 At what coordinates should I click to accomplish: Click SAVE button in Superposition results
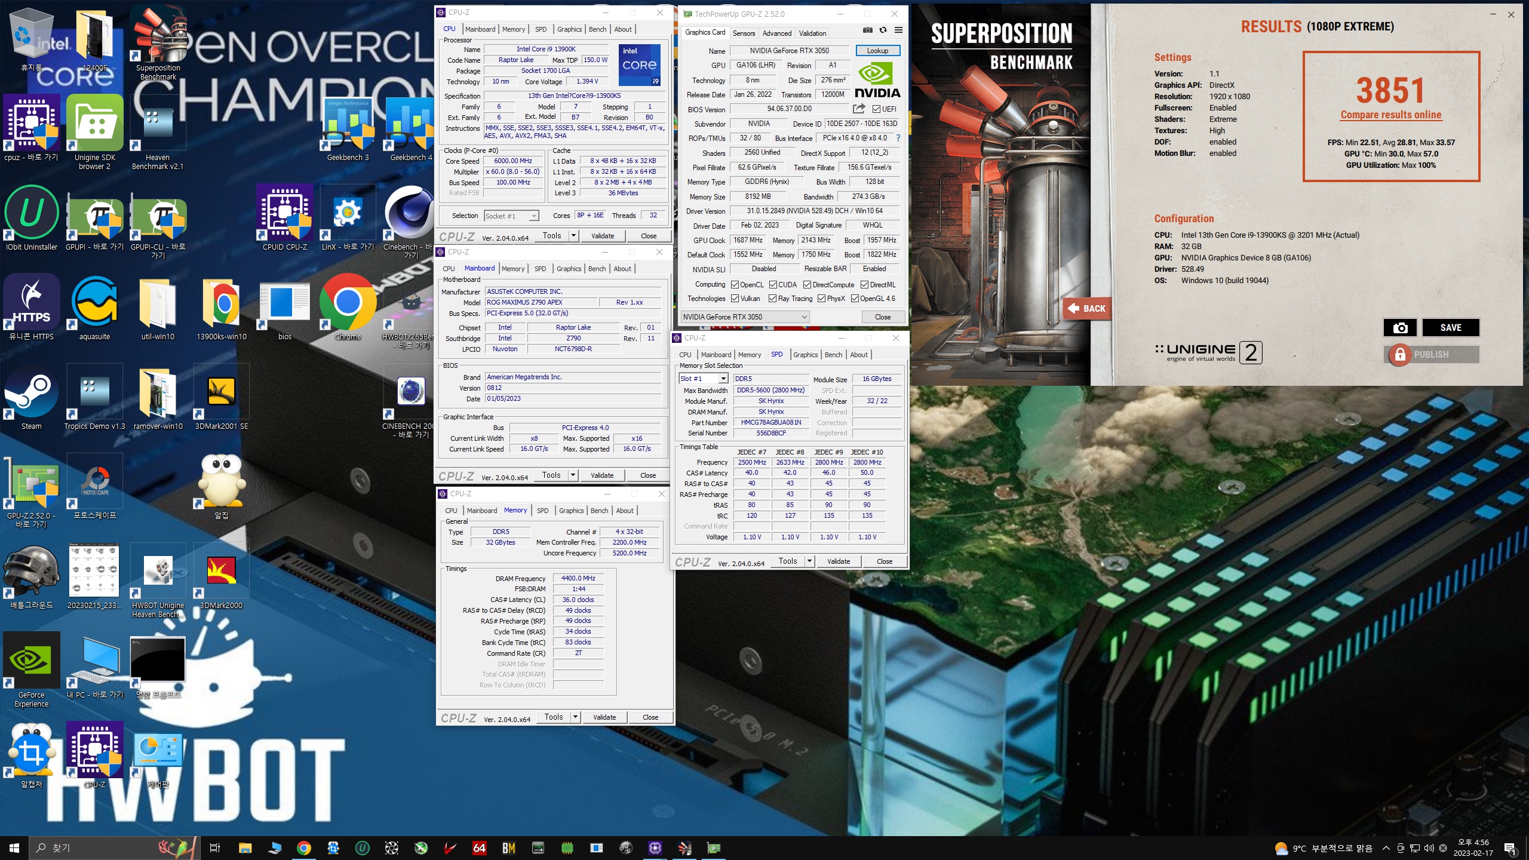[x=1450, y=327]
